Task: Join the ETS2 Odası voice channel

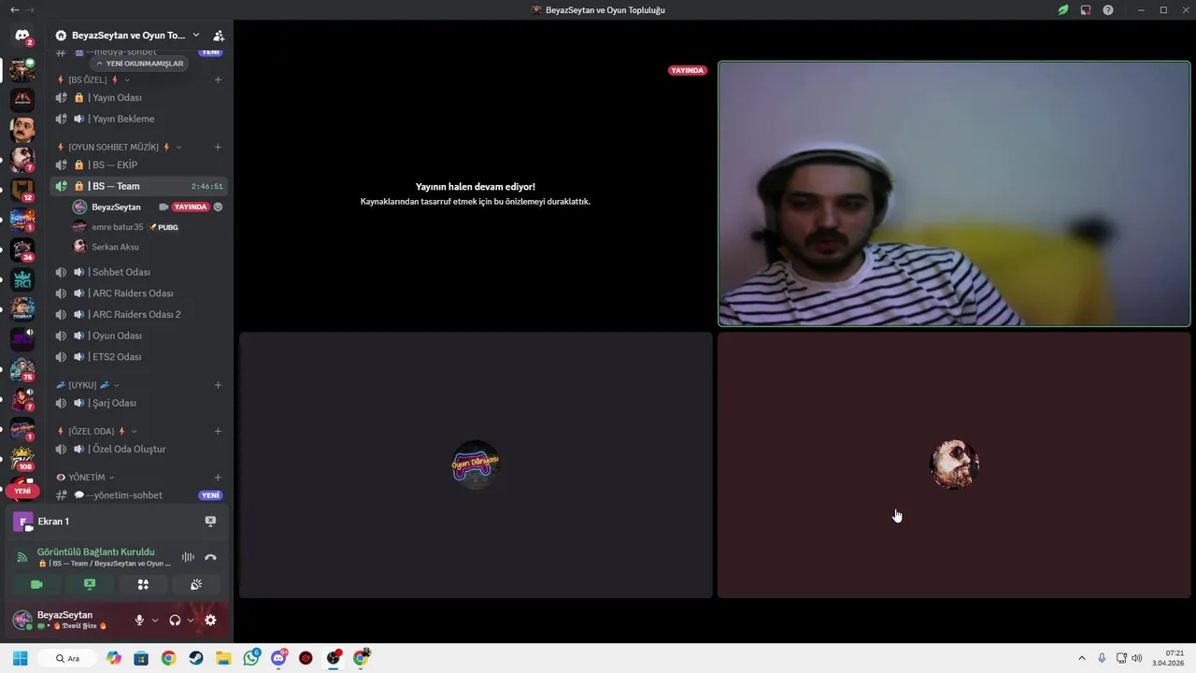Action: [x=138, y=357]
